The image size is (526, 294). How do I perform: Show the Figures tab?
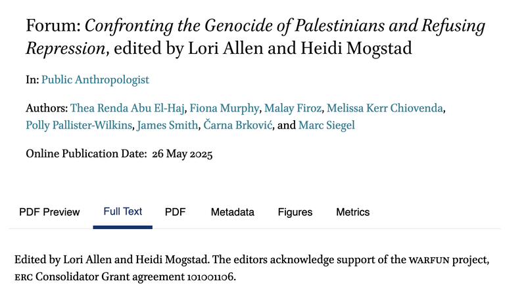click(x=295, y=212)
